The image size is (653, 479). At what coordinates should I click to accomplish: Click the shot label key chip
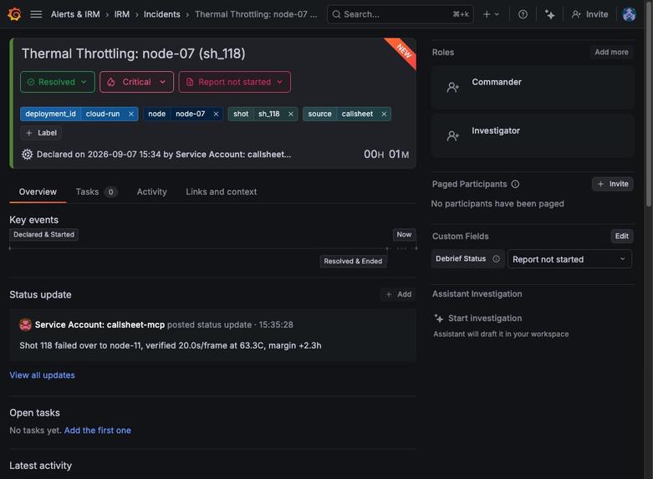click(x=241, y=114)
